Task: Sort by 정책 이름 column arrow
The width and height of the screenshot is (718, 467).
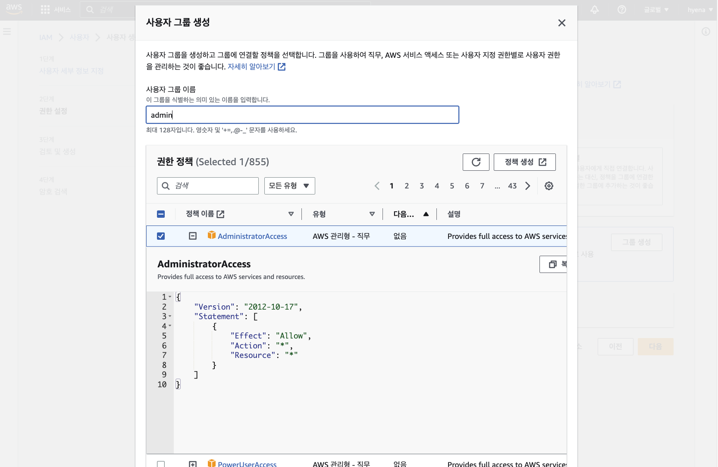Action: 291,214
